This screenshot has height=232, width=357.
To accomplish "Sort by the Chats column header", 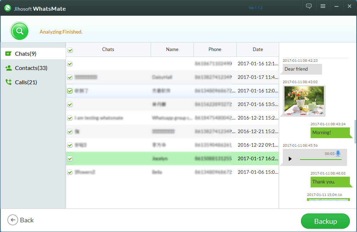I will tap(108, 49).
